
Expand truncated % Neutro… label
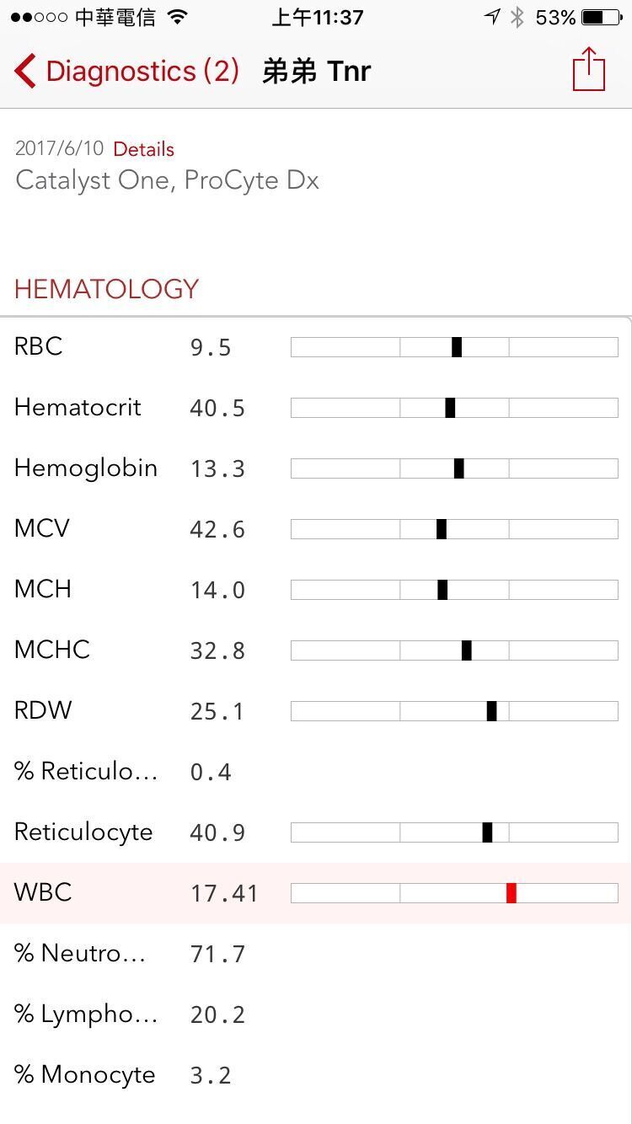(x=80, y=953)
